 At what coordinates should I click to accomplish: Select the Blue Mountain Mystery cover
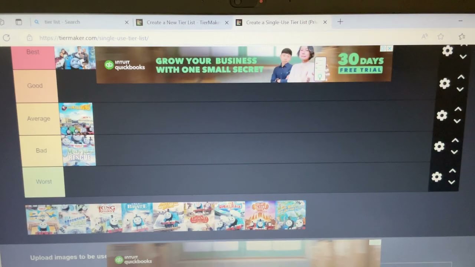[75, 219]
